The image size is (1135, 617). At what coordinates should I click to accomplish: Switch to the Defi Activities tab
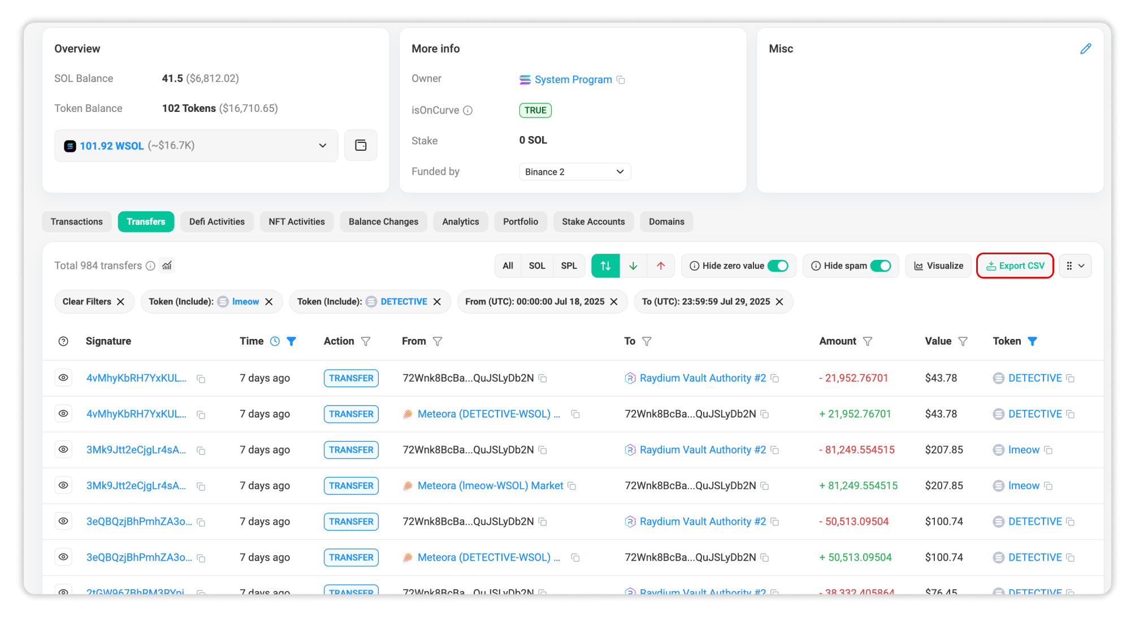(217, 221)
